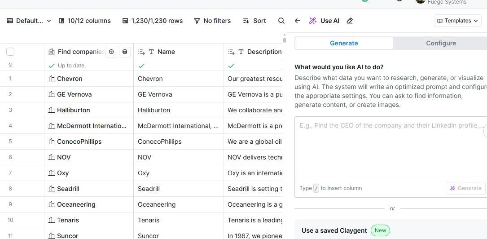Go back with the Use AI arrow

298,21
